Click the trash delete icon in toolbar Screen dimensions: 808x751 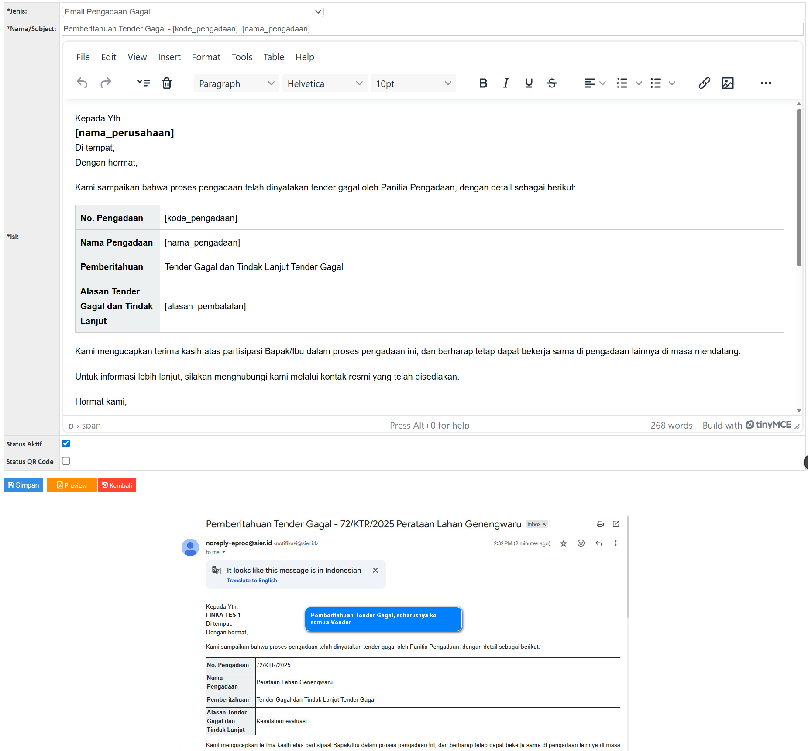167,83
